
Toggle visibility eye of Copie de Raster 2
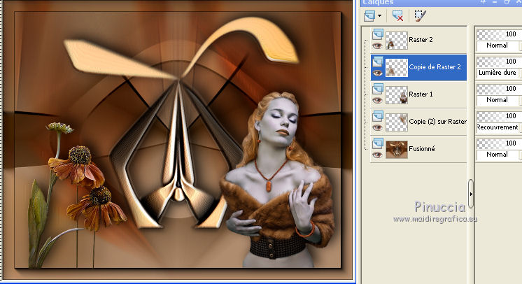click(377, 73)
